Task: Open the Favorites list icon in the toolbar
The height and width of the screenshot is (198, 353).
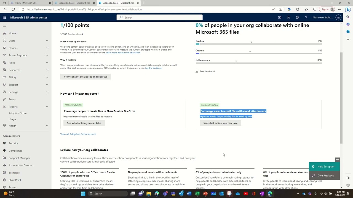Action: tap(306, 9)
